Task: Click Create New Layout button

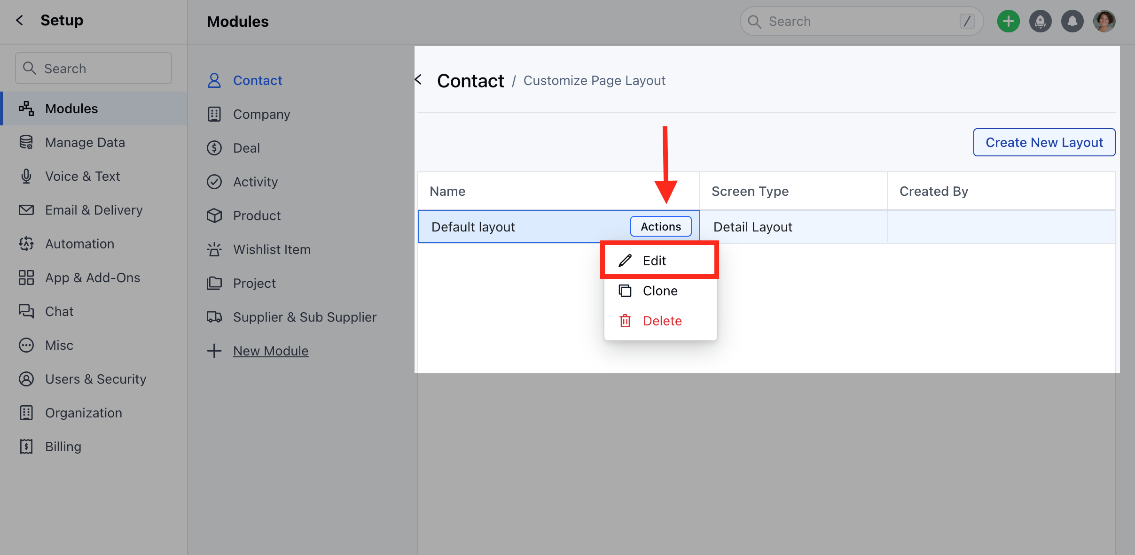Action: pyautogui.click(x=1044, y=142)
